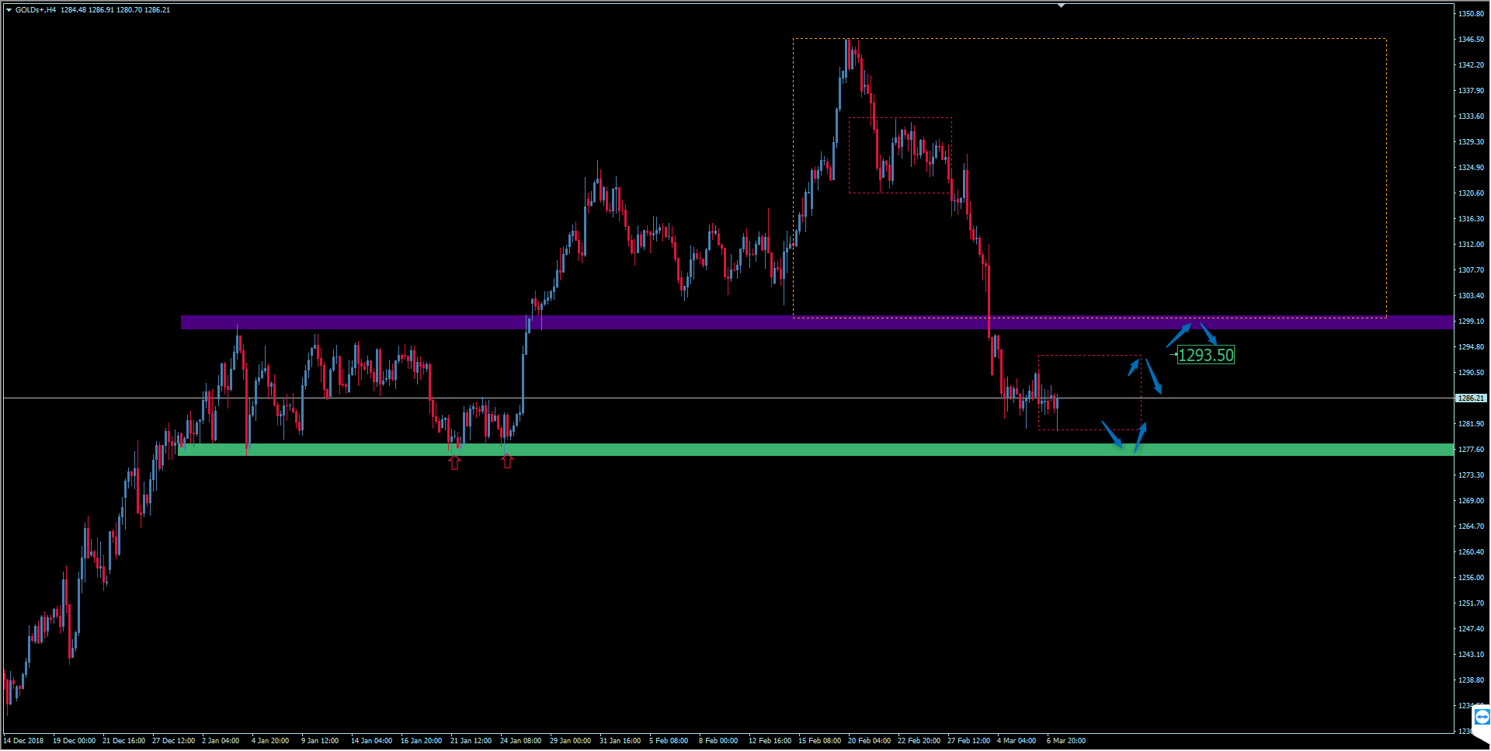This screenshot has width=1491, height=751.
Task: Click the TeamViewer panel icon
Action: pyautogui.click(x=1482, y=717)
